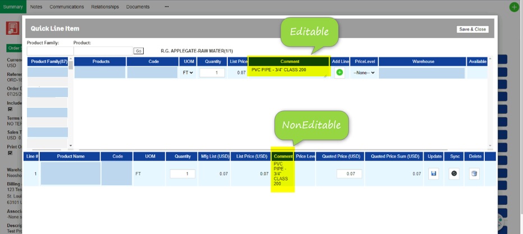
Task: Select the Relationships tab
Action: tap(105, 7)
